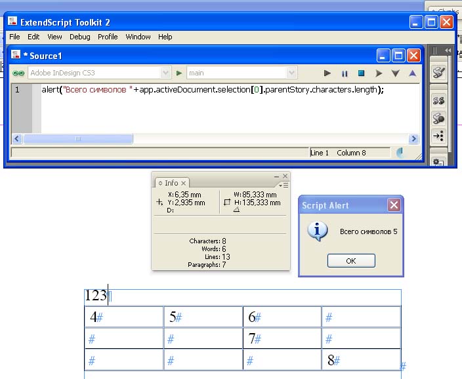Click the Step Into down arrow icon

click(396, 73)
